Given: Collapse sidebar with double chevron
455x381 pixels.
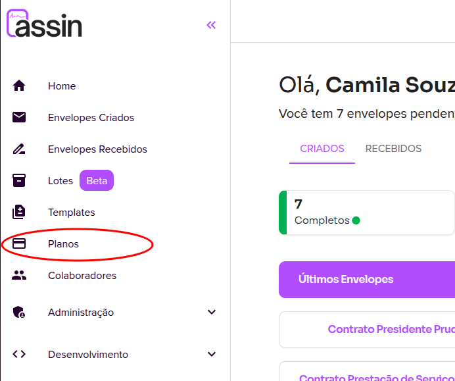Looking at the screenshot, I should pos(211,25).
